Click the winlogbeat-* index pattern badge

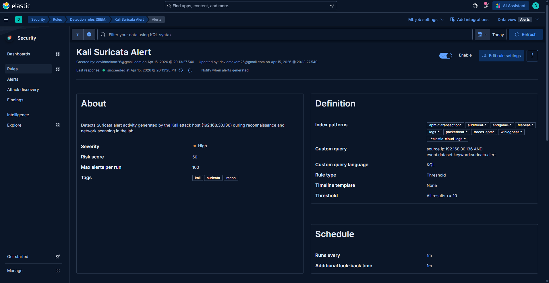click(x=511, y=132)
